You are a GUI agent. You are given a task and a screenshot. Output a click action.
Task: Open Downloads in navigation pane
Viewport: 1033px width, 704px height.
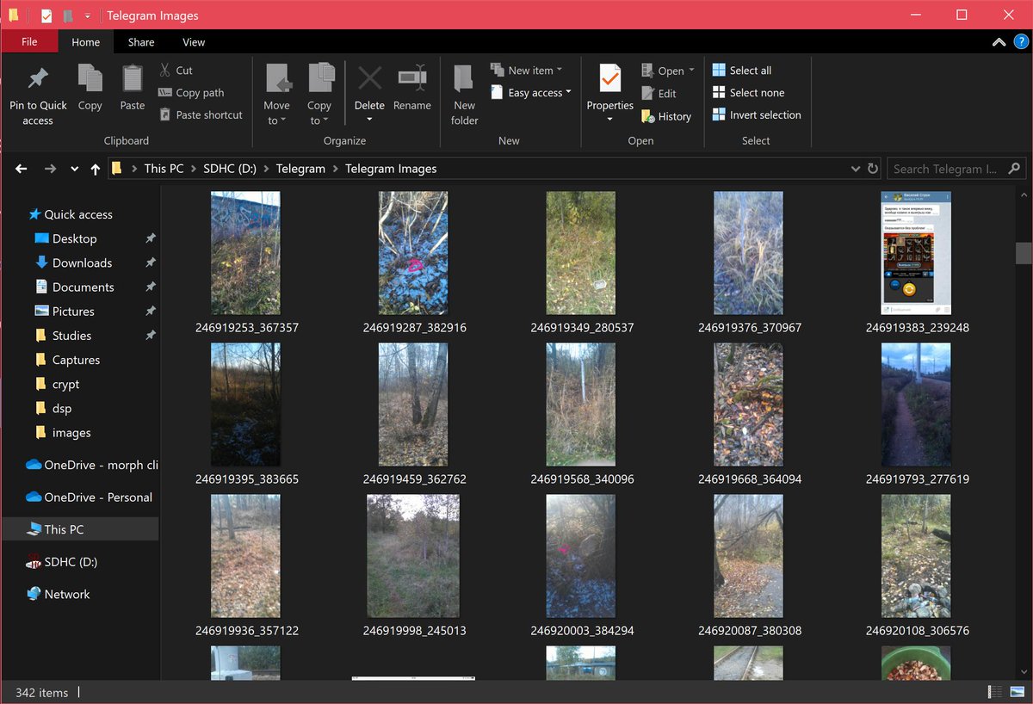(82, 262)
